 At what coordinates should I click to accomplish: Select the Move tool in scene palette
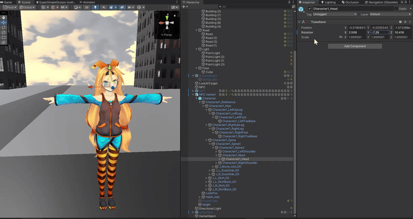coord(4,22)
